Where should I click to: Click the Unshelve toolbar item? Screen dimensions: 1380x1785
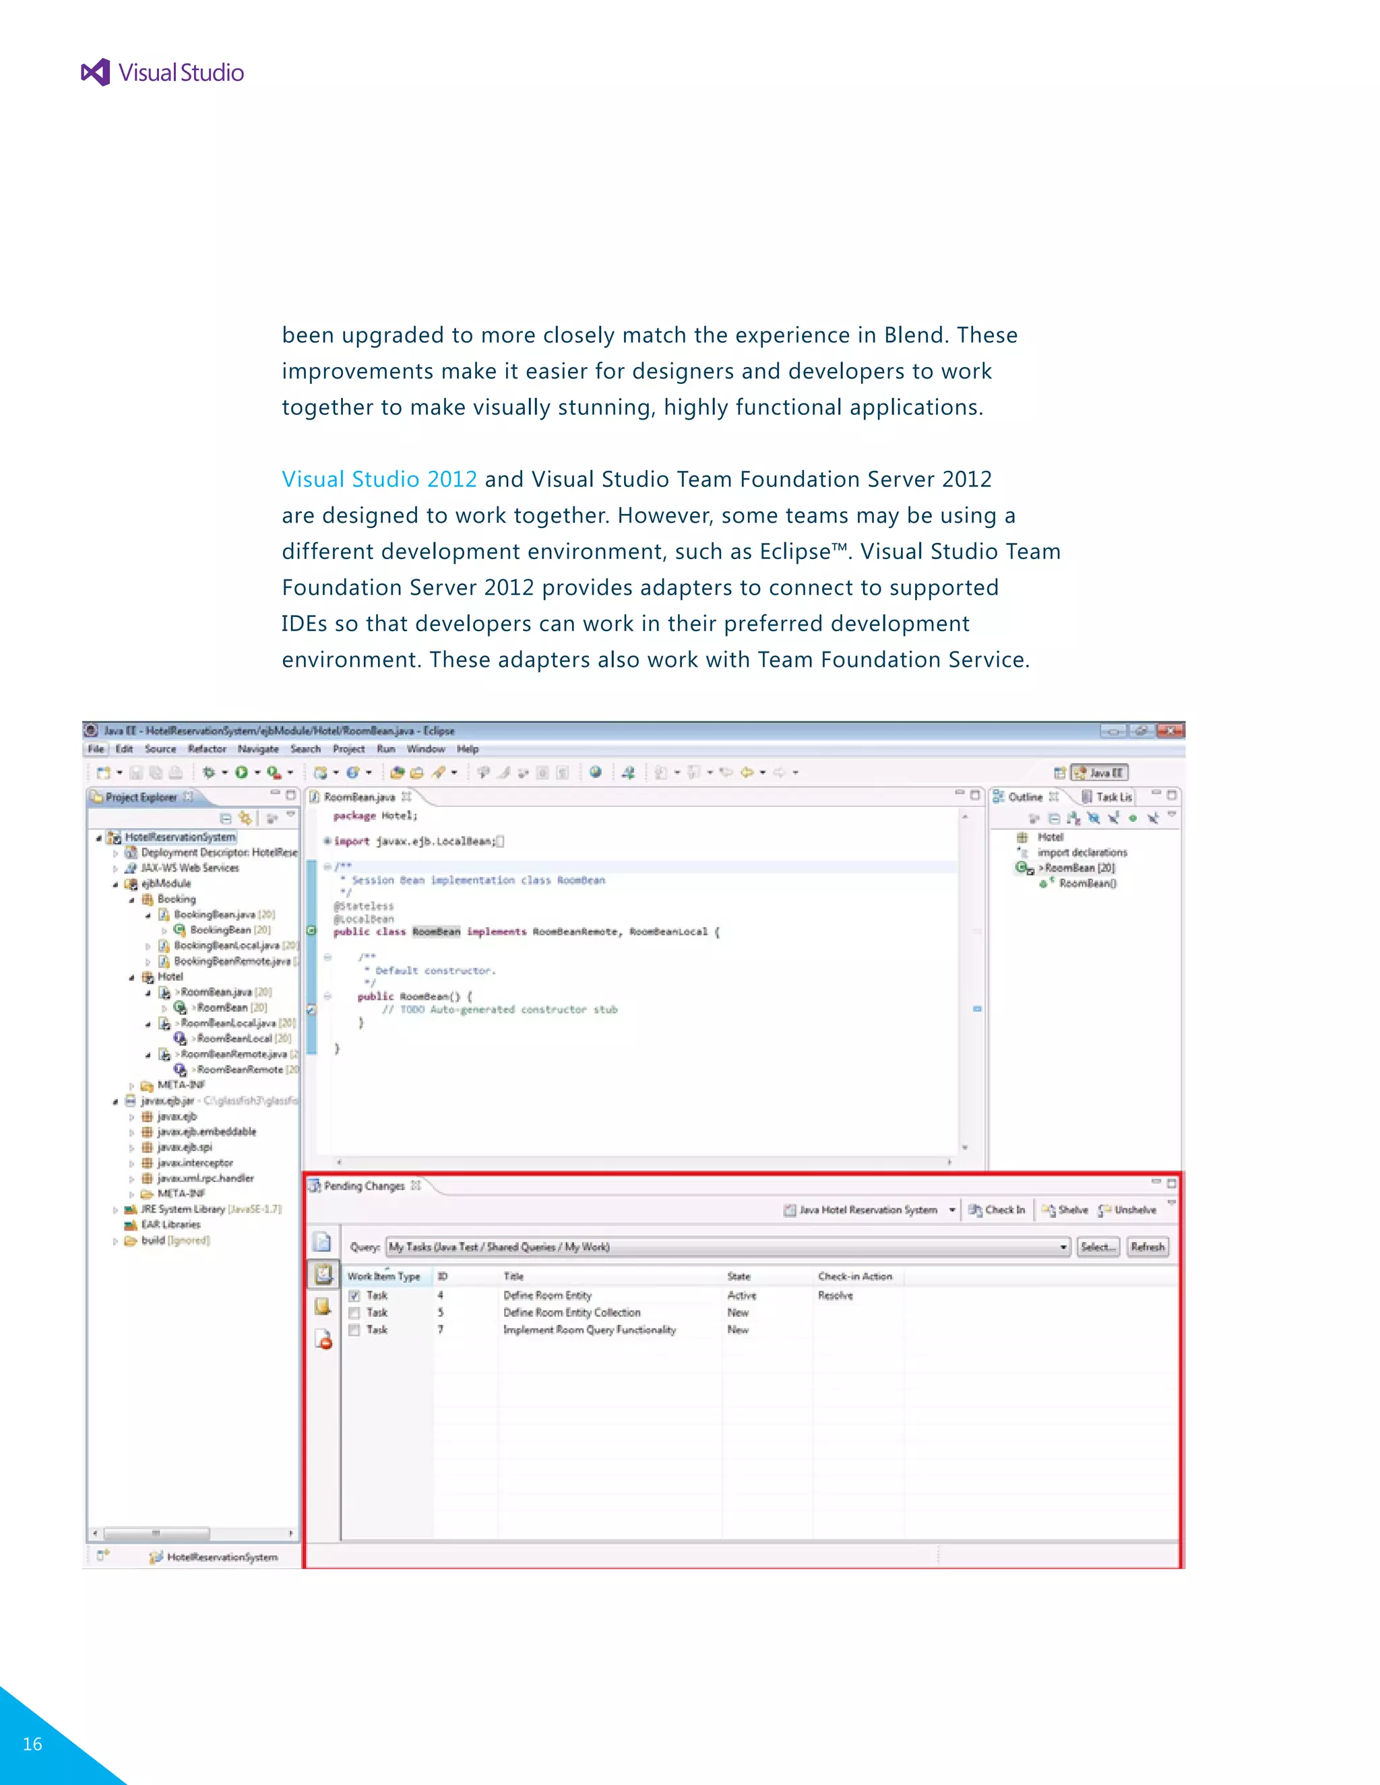(1127, 1210)
